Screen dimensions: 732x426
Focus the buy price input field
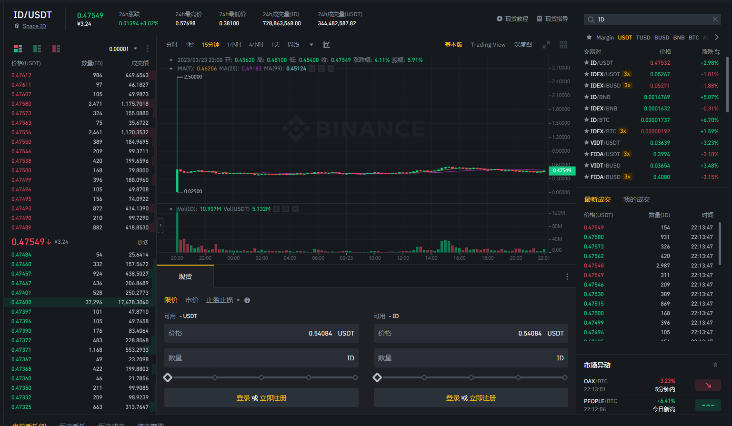click(x=261, y=333)
